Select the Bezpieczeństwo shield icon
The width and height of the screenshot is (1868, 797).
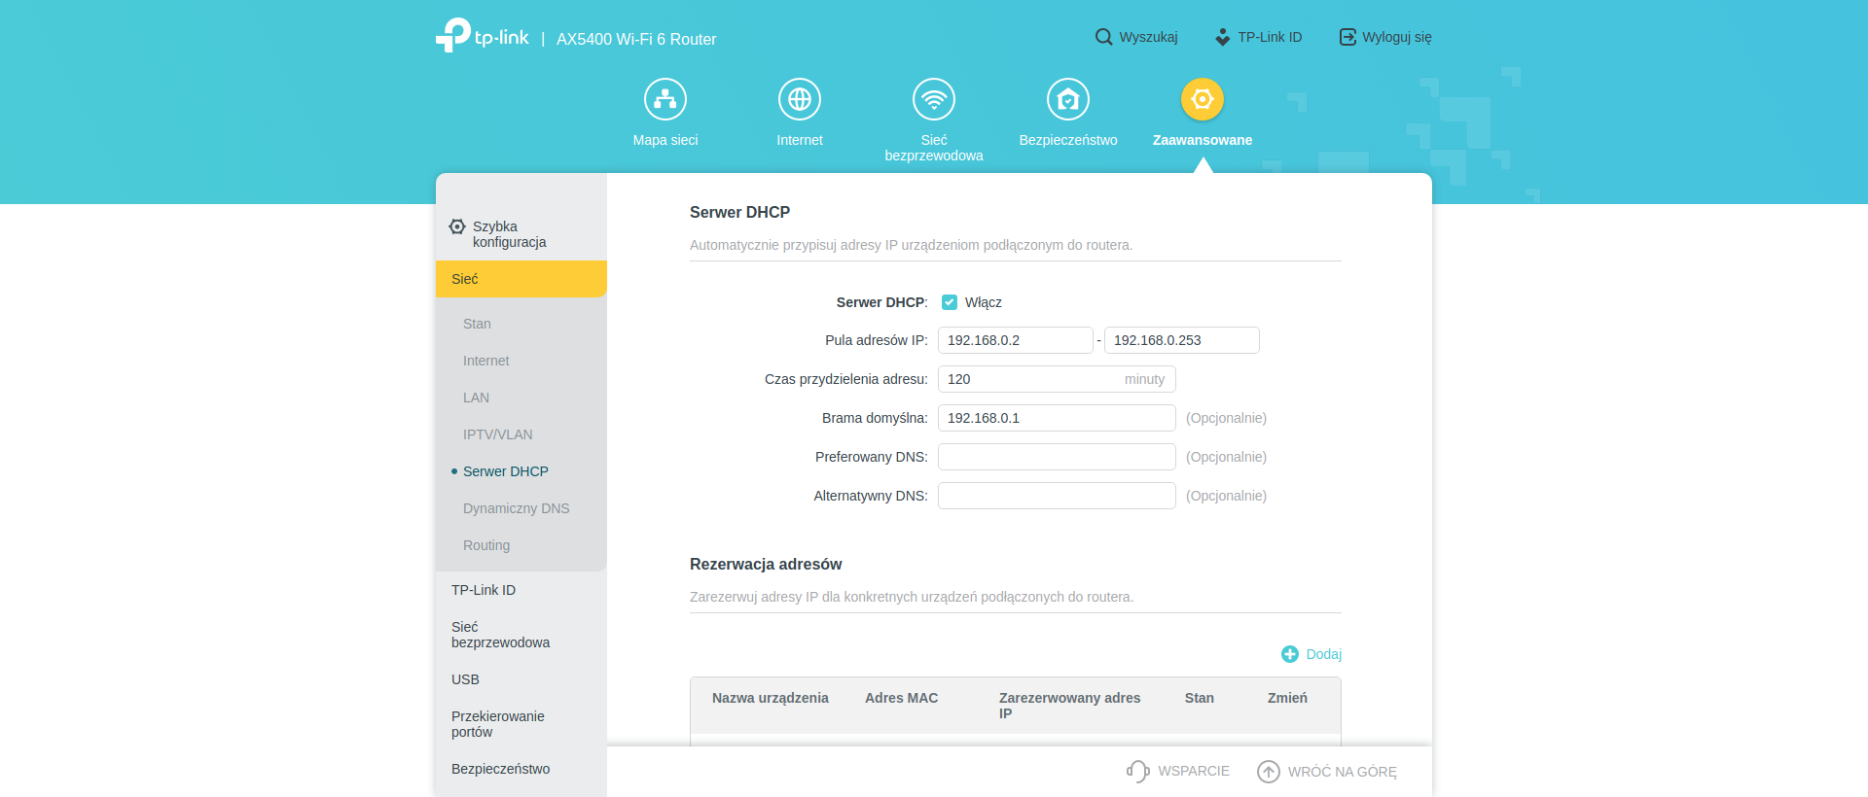[1068, 99]
